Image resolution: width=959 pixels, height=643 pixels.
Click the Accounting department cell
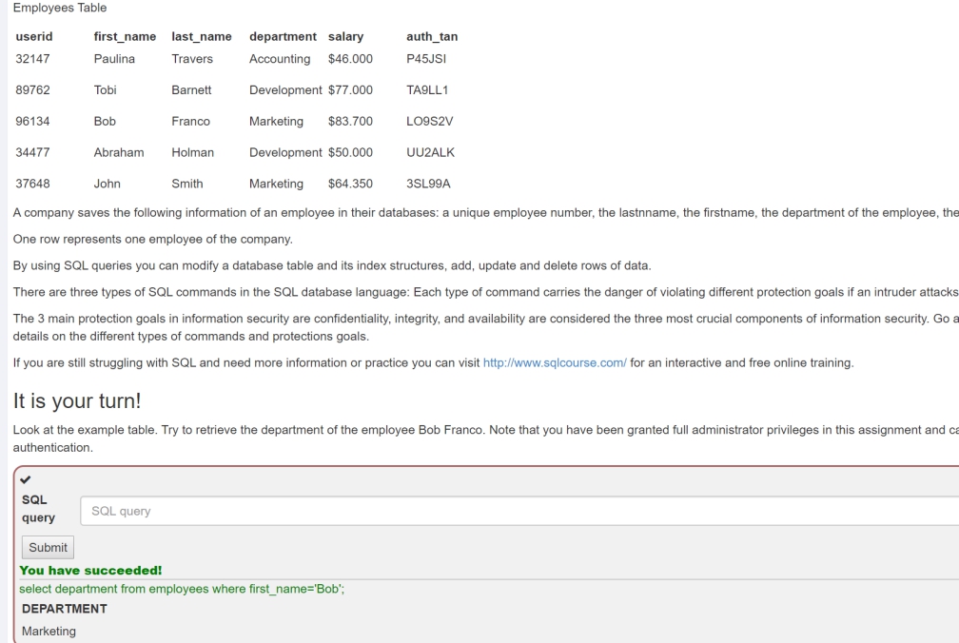(x=280, y=59)
